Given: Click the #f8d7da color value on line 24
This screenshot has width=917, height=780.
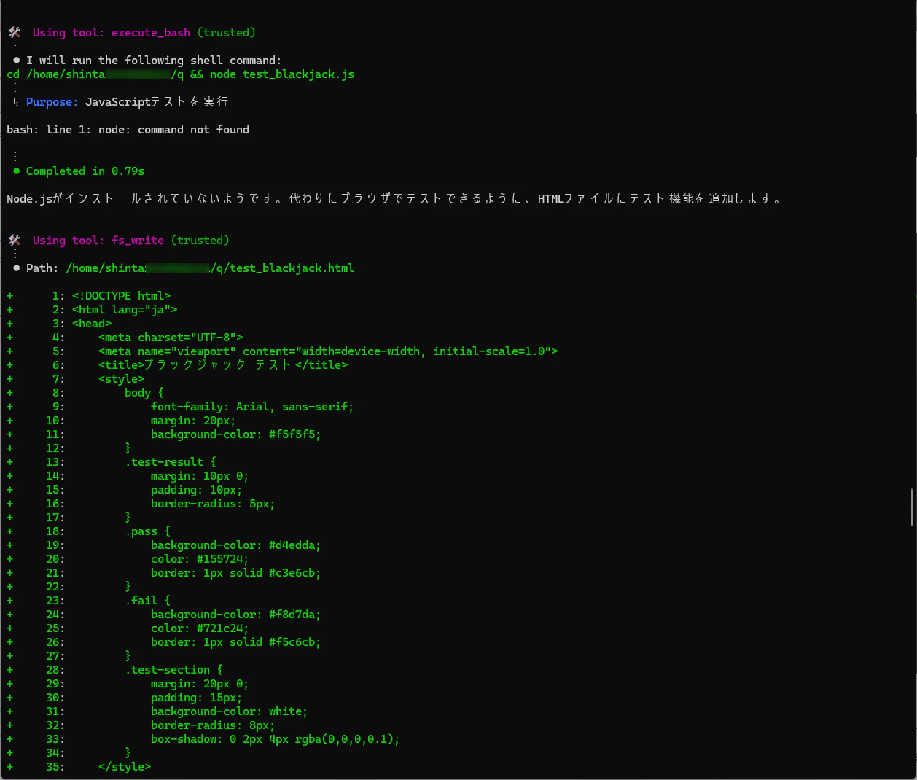Looking at the screenshot, I should tap(294, 615).
